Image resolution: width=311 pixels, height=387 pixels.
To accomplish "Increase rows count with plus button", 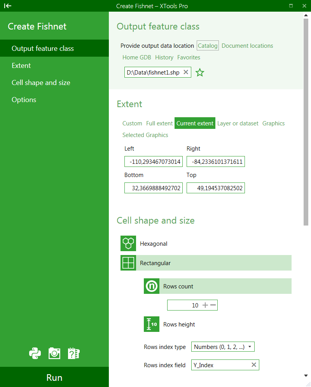I will tap(205, 305).
